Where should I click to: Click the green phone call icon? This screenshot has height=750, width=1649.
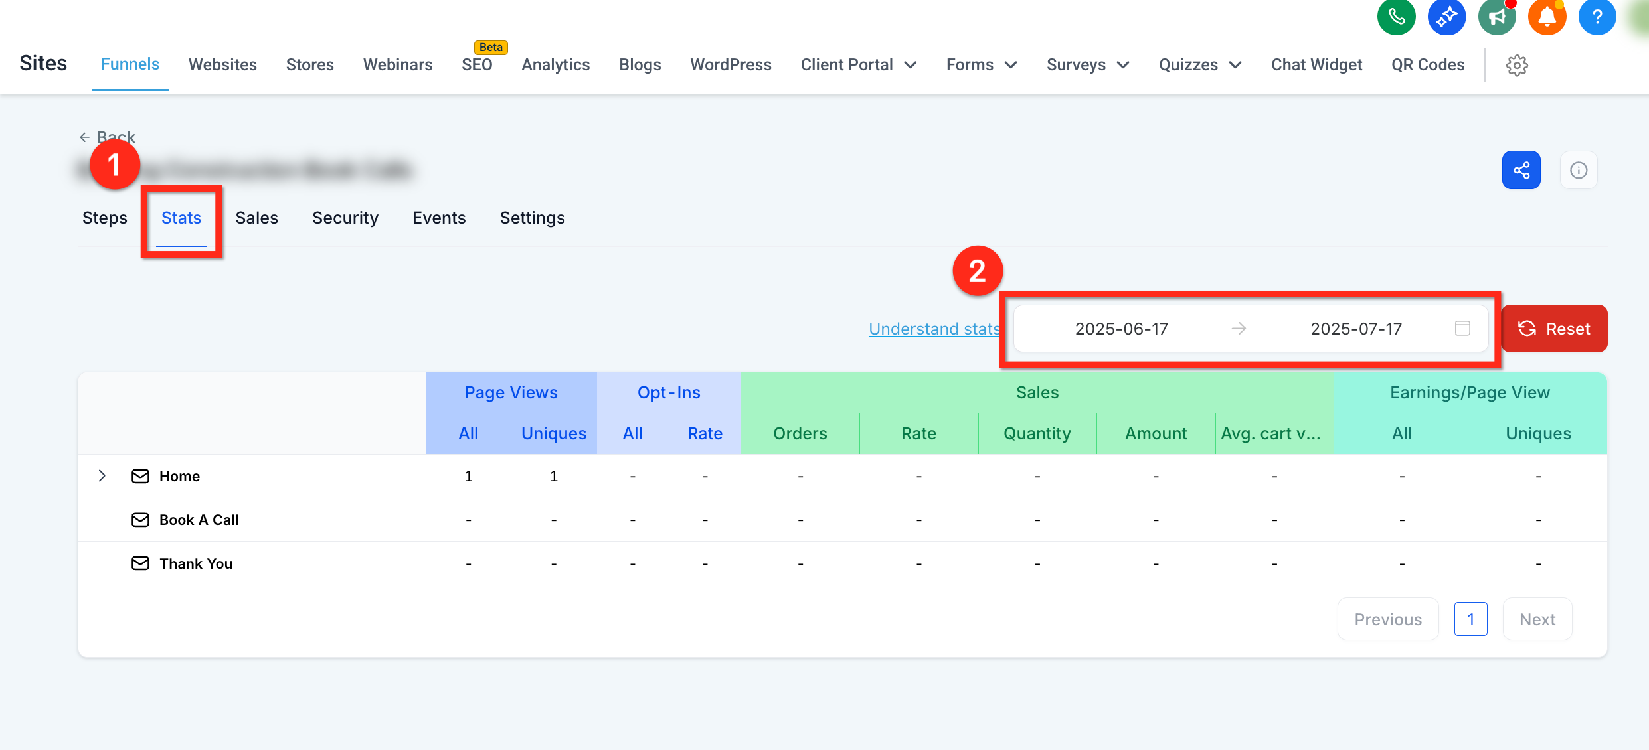pyautogui.click(x=1396, y=17)
